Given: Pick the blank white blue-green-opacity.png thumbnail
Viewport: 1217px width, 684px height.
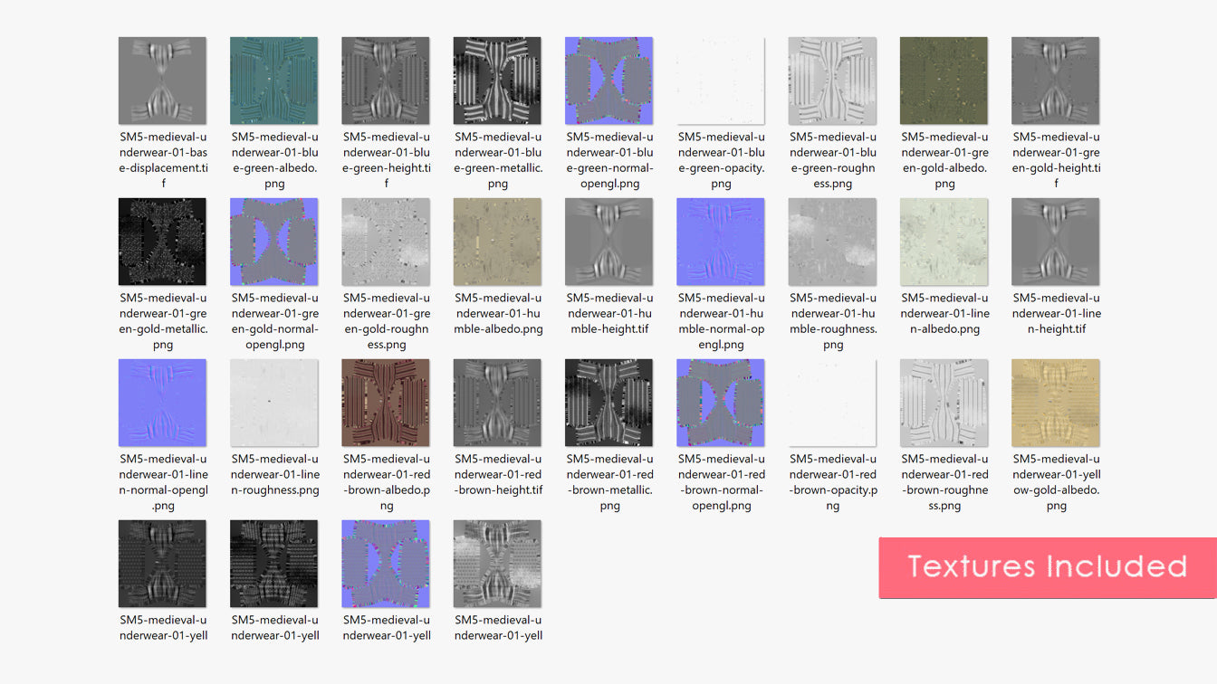Looking at the screenshot, I should point(721,81).
